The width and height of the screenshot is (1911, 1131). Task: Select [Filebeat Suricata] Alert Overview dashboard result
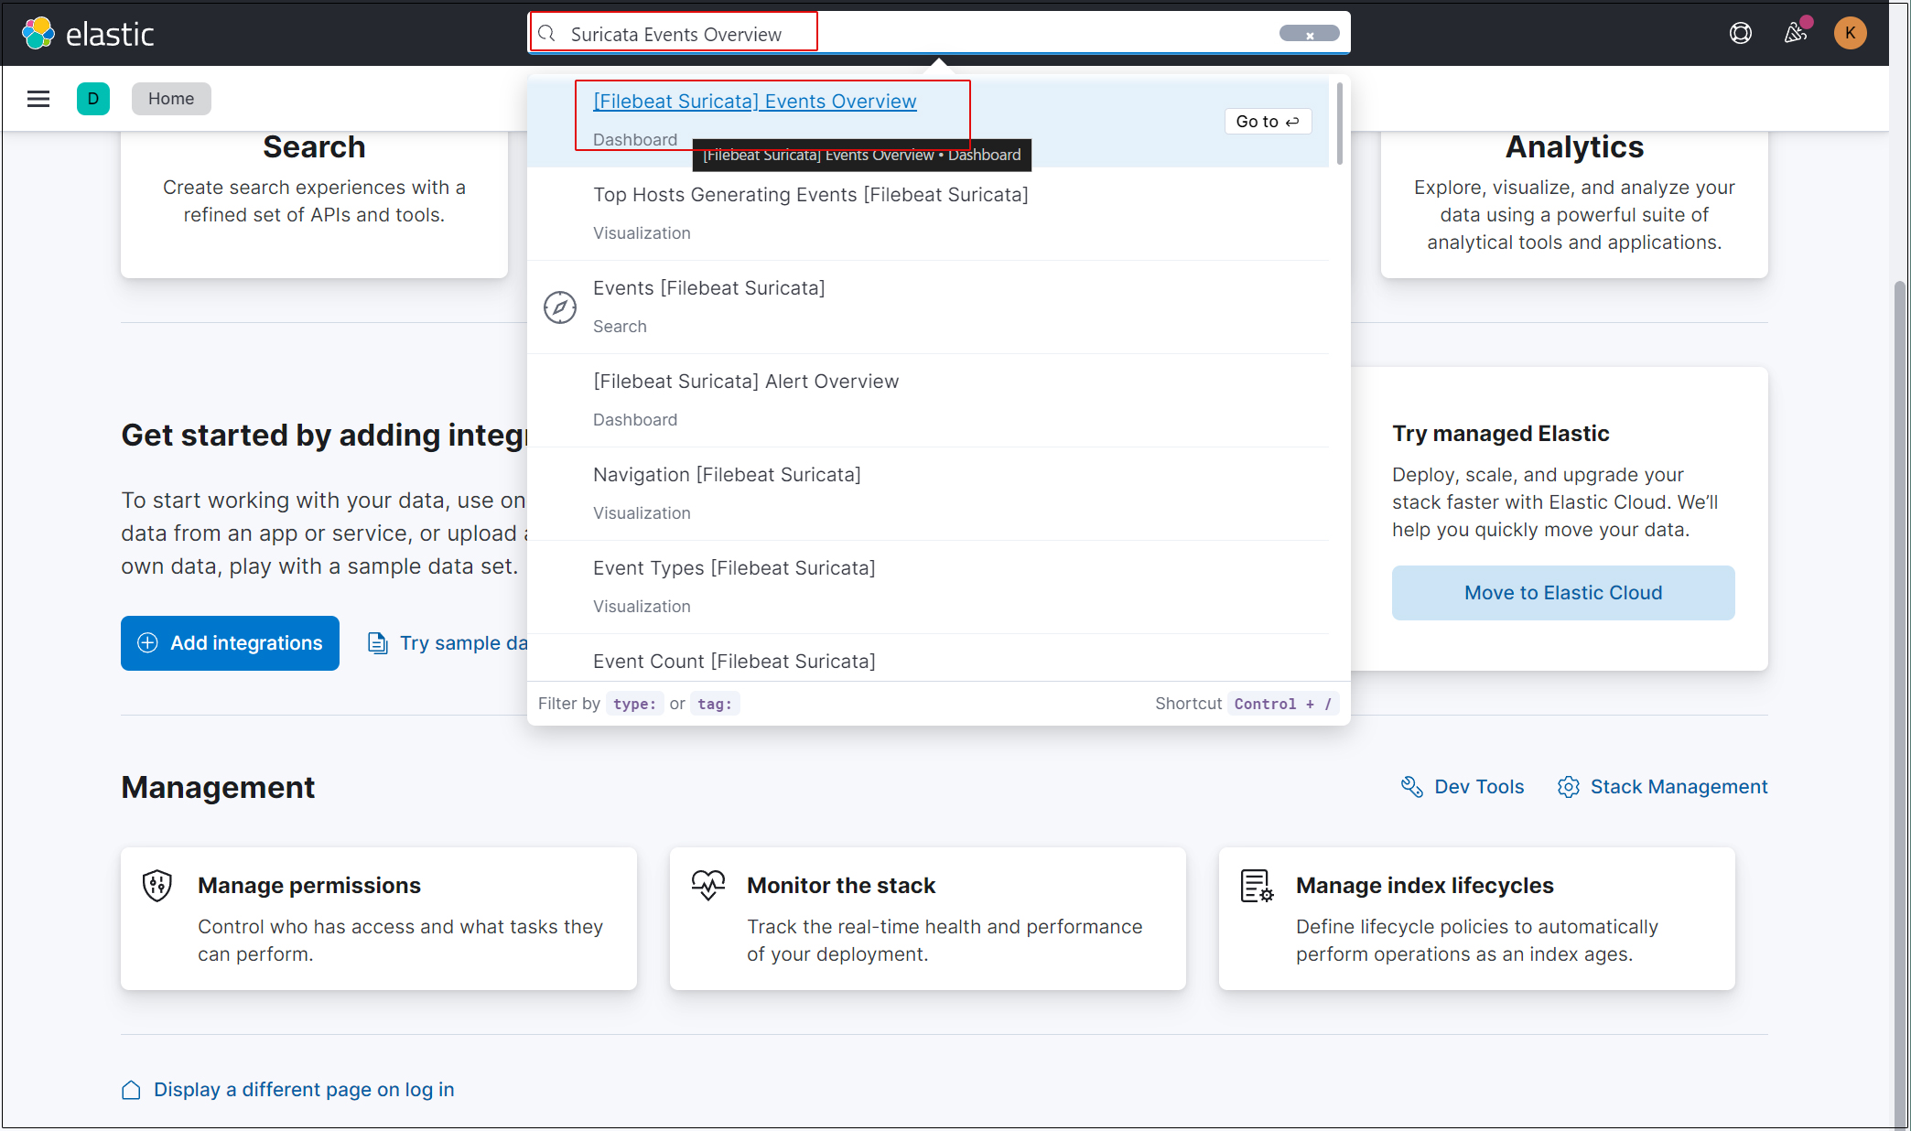928,401
